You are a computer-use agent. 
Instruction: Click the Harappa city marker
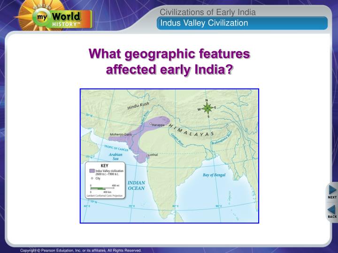tap(151, 124)
